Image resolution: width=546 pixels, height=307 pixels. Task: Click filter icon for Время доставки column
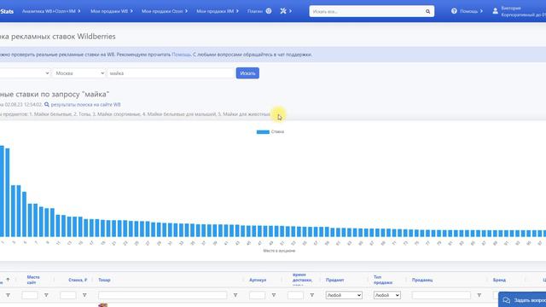click(312, 295)
